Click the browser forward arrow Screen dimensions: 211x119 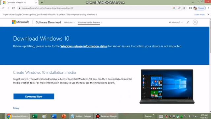[8, 8]
